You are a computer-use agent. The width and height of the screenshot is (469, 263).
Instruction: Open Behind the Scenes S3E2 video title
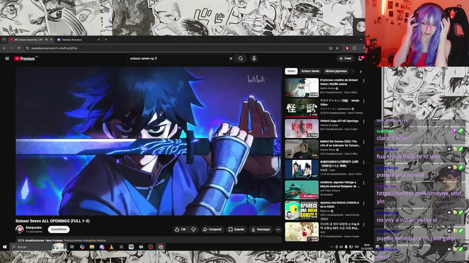(x=340, y=143)
